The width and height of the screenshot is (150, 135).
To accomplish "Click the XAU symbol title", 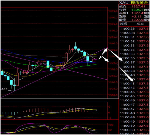I will pos(124,3).
